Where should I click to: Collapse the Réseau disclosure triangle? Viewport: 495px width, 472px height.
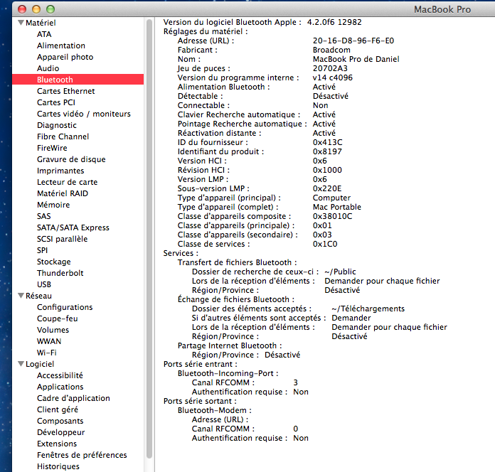click(21, 296)
